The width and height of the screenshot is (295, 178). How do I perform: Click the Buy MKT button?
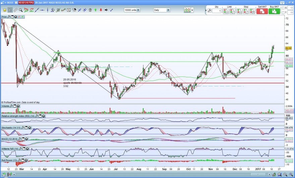(274, 11)
